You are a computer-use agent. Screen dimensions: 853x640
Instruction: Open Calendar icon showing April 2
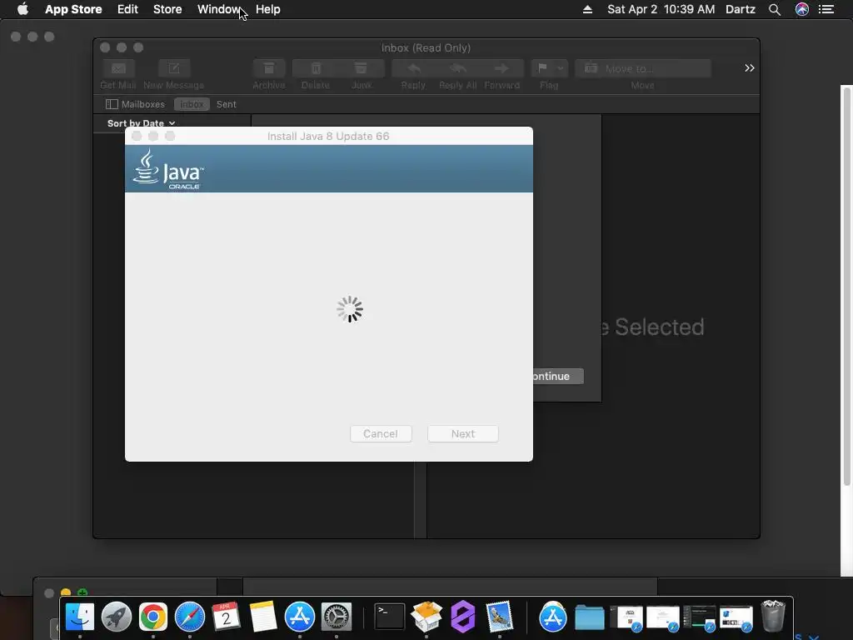click(x=226, y=617)
